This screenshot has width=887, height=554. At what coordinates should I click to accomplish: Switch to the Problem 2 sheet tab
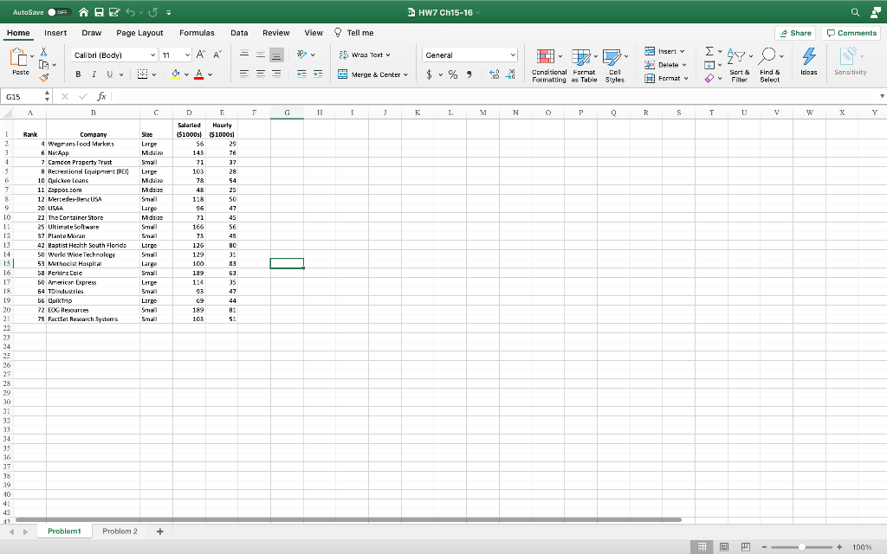click(120, 531)
